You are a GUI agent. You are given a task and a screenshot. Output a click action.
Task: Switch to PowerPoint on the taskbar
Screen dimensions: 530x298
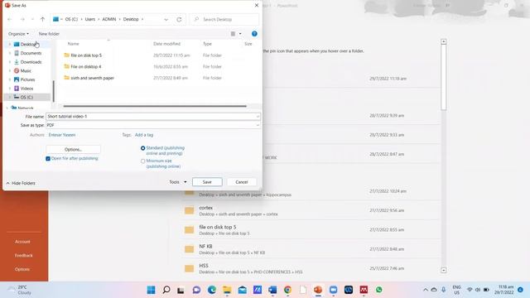[x=318, y=290]
